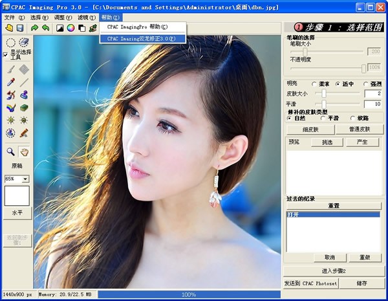Viewport: 388px width, 301px height.
Task: Select the 柔率 brightness radio button
Action: 314,84
